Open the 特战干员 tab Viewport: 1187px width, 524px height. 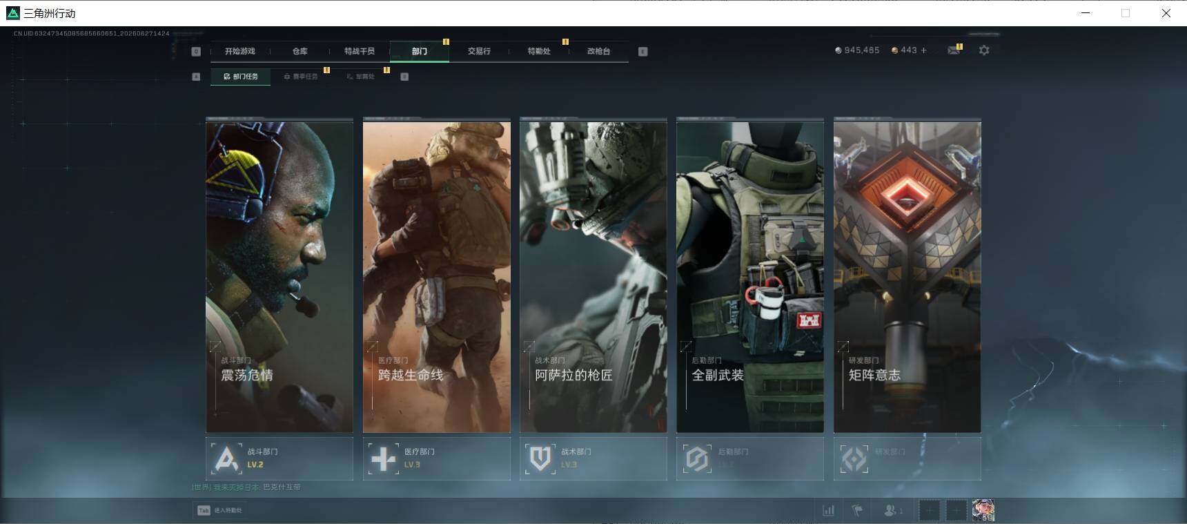[360, 51]
